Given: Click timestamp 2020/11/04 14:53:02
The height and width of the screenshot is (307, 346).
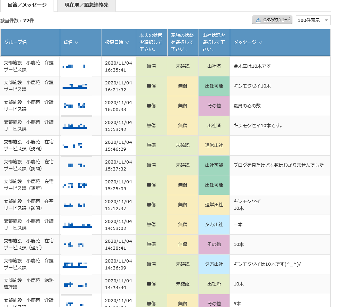Looking at the screenshot, I should 119,225.
